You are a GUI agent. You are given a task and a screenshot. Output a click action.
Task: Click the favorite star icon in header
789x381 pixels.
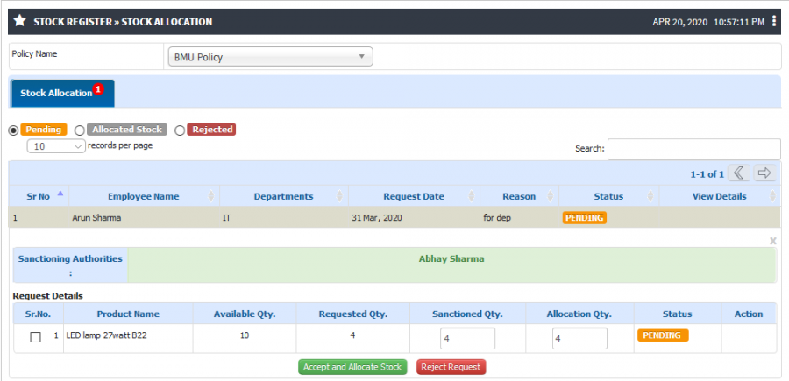[19, 21]
